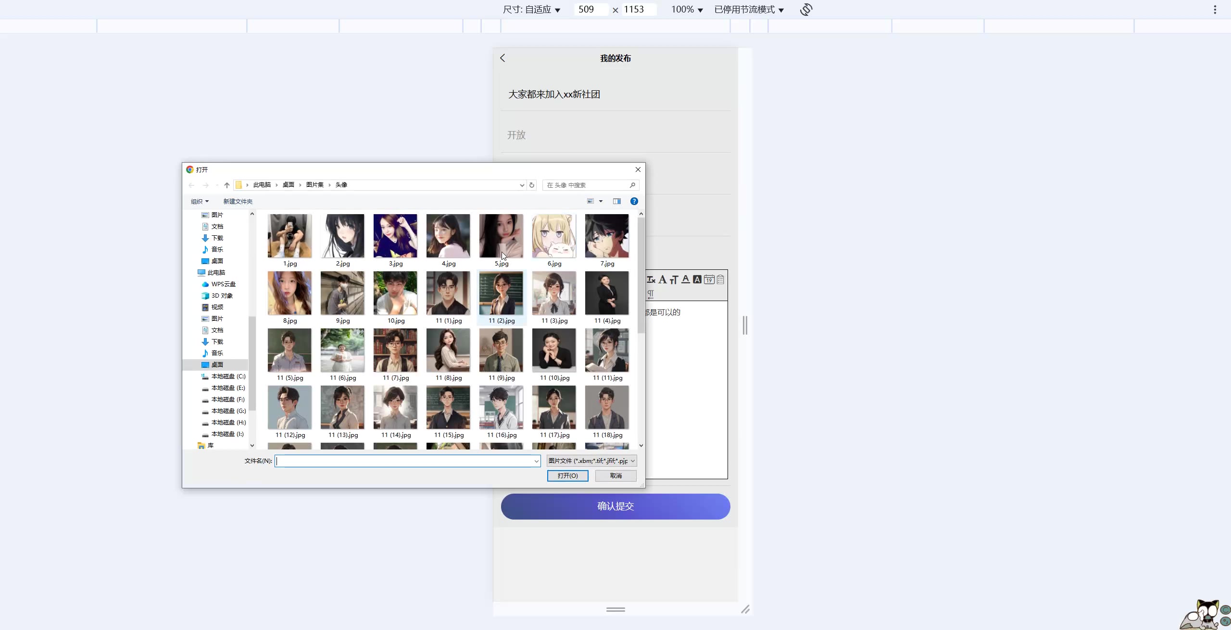Screen dimensions: 1231x630
Task: Click the refresh icon beside address bar
Action: [x=532, y=185]
